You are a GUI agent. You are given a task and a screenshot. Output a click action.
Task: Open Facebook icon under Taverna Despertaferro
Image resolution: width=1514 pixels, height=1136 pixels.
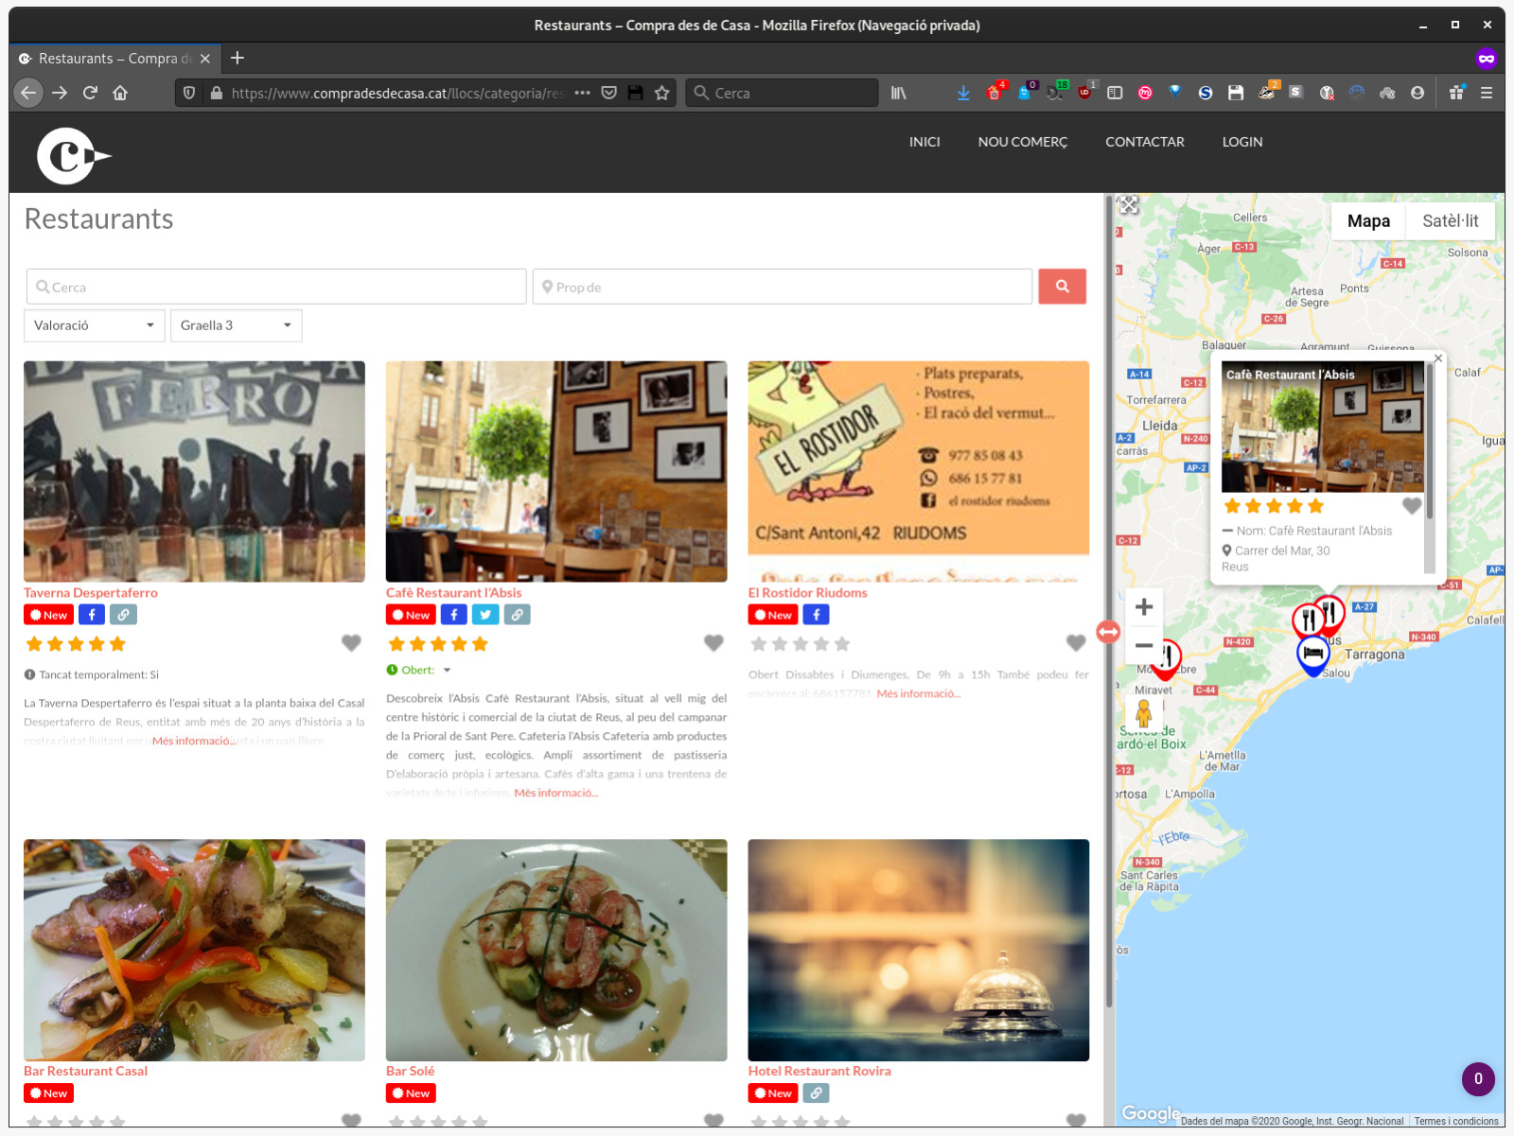click(x=91, y=615)
